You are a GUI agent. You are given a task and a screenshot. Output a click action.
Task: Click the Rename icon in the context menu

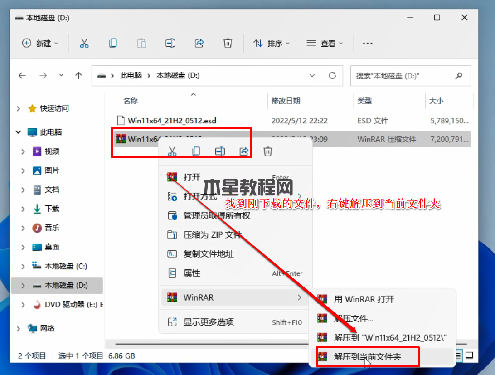point(220,151)
